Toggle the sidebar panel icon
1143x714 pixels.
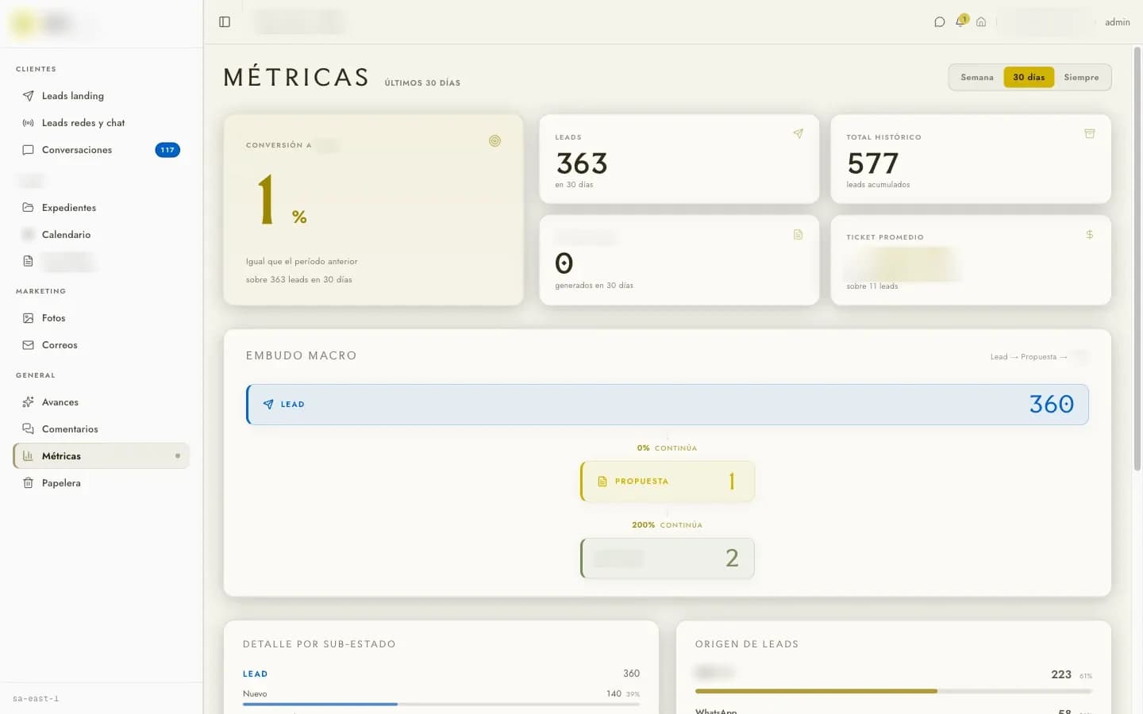[225, 22]
